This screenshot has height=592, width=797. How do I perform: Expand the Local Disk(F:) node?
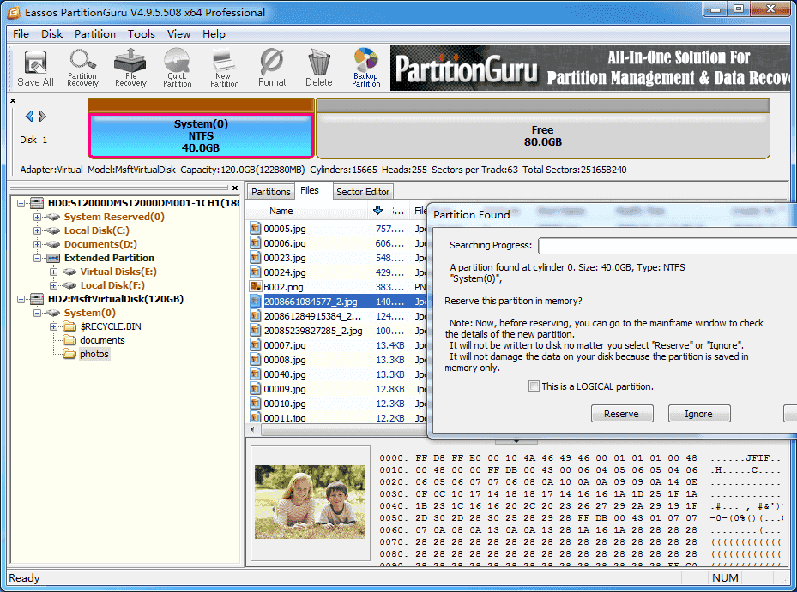pyautogui.click(x=53, y=285)
